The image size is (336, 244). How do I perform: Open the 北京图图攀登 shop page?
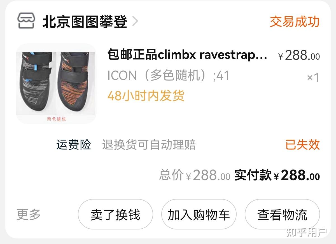pyautogui.click(x=85, y=22)
